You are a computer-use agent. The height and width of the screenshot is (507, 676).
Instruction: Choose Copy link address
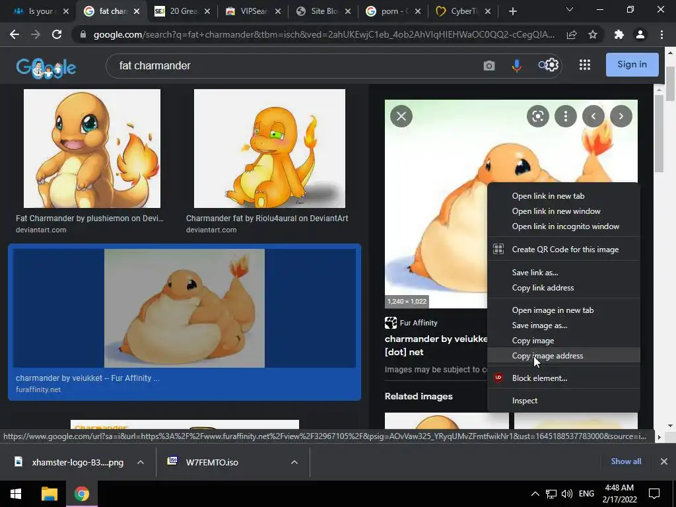click(564, 288)
